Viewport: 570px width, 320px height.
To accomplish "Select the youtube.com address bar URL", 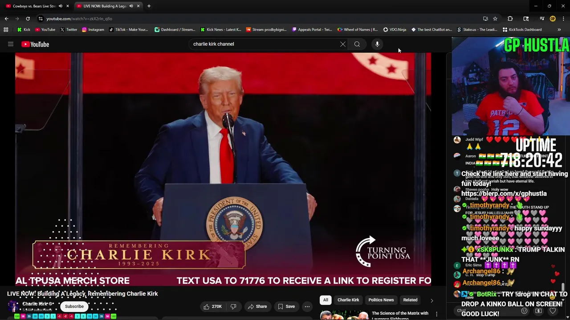I will (79, 19).
